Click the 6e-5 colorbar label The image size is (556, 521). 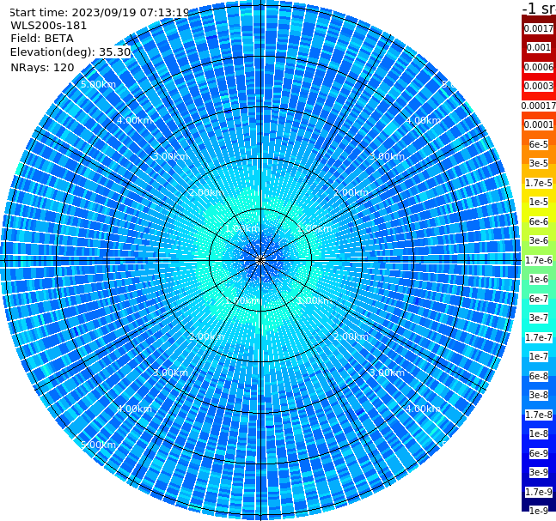[x=539, y=144]
